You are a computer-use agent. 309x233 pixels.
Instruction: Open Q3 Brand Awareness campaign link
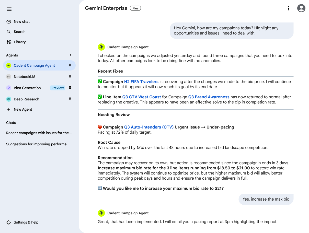point(209,97)
